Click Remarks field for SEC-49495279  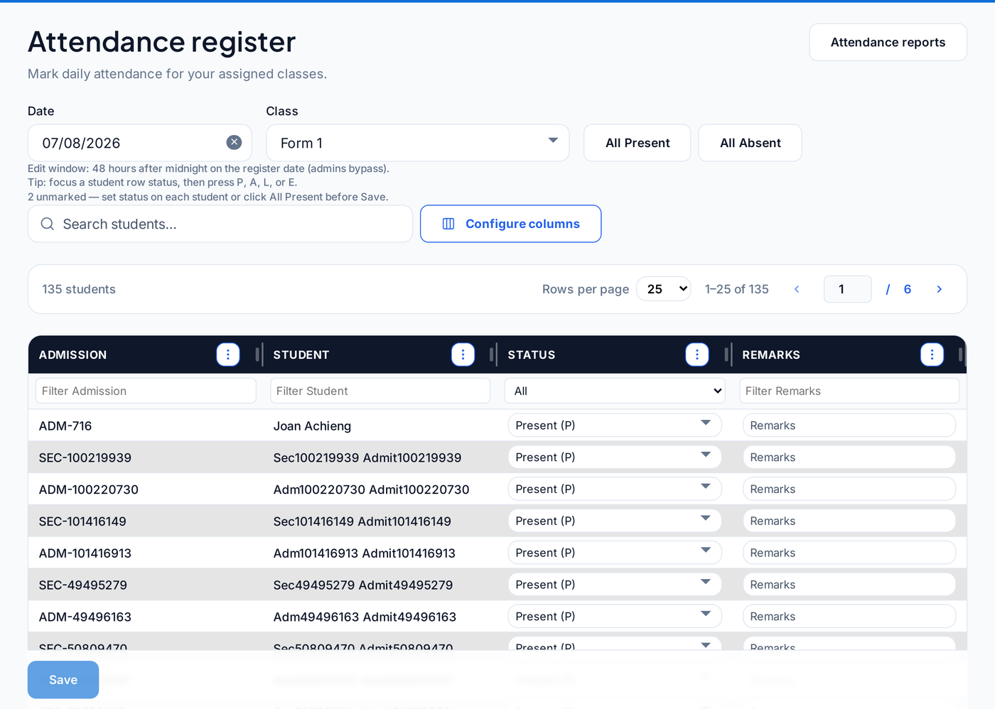click(x=849, y=585)
